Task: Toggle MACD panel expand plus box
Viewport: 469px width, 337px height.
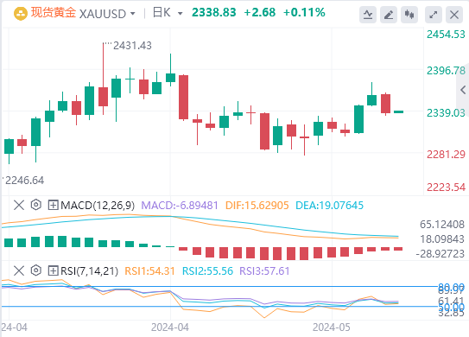Action: click(53, 206)
